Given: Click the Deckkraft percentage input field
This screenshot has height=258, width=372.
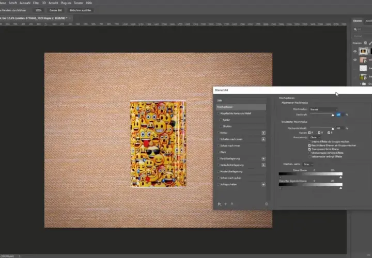Looking at the screenshot, I should (x=340, y=115).
